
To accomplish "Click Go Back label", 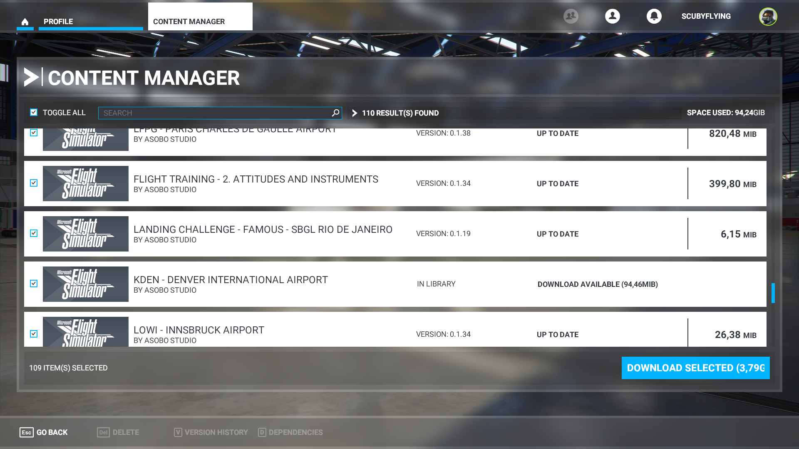I will pyautogui.click(x=52, y=432).
